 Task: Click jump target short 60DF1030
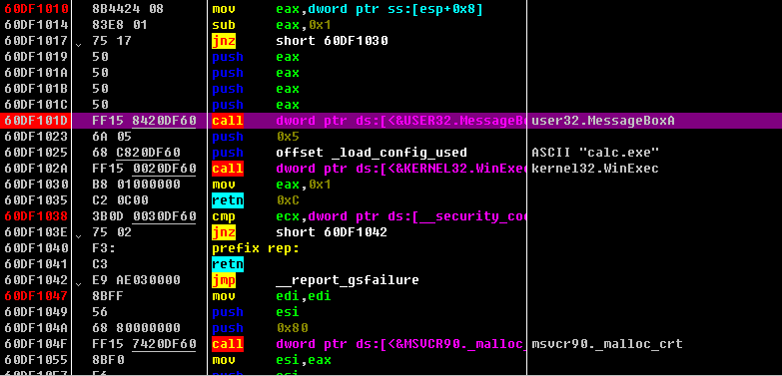332,41
